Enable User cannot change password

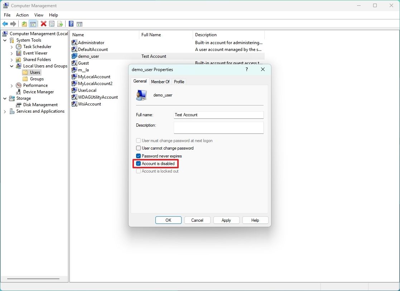click(x=138, y=148)
